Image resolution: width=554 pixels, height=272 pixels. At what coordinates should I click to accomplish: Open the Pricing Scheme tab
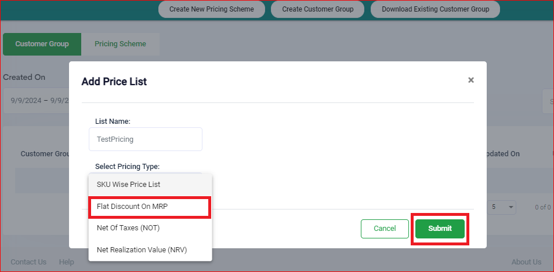(120, 44)
